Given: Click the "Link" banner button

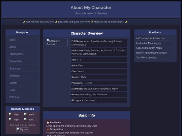Looking at the screenshot, I should (30, 120).
